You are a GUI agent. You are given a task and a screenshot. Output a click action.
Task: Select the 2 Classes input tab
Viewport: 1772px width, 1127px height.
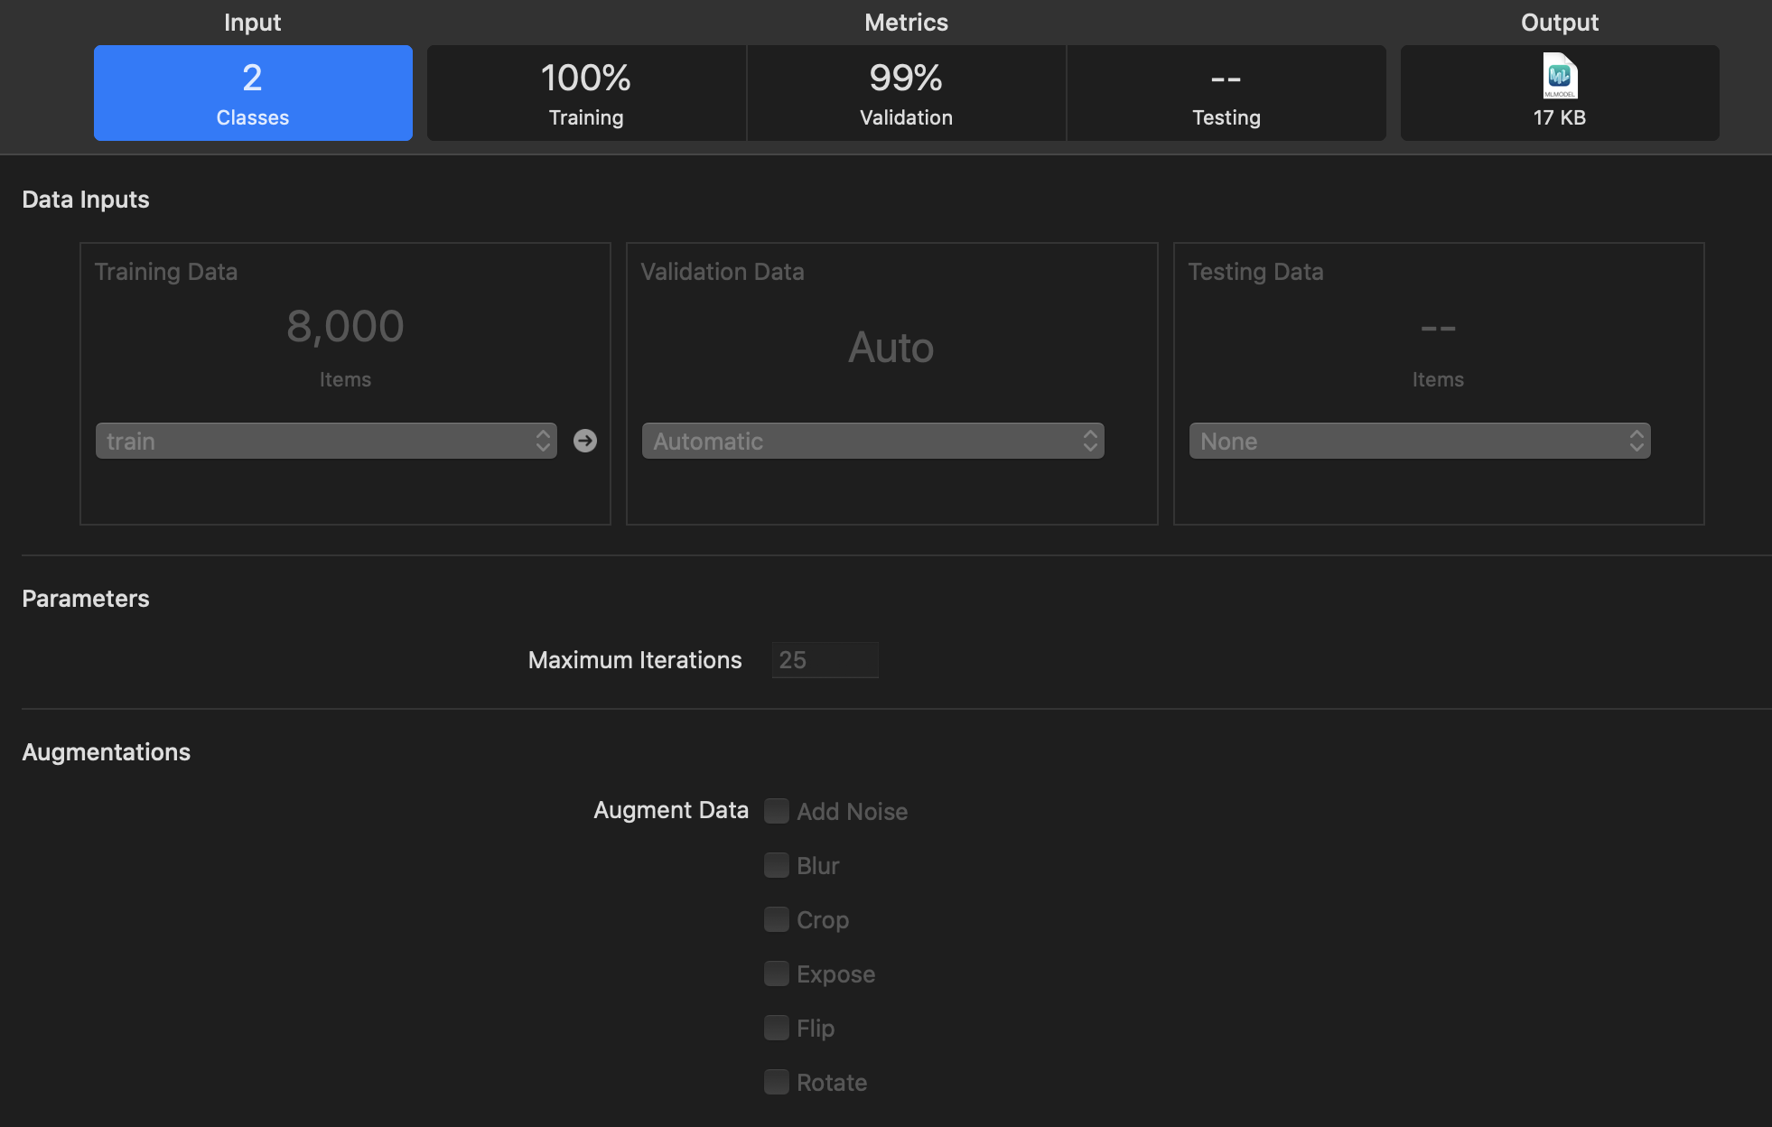[x=253, y=93]
